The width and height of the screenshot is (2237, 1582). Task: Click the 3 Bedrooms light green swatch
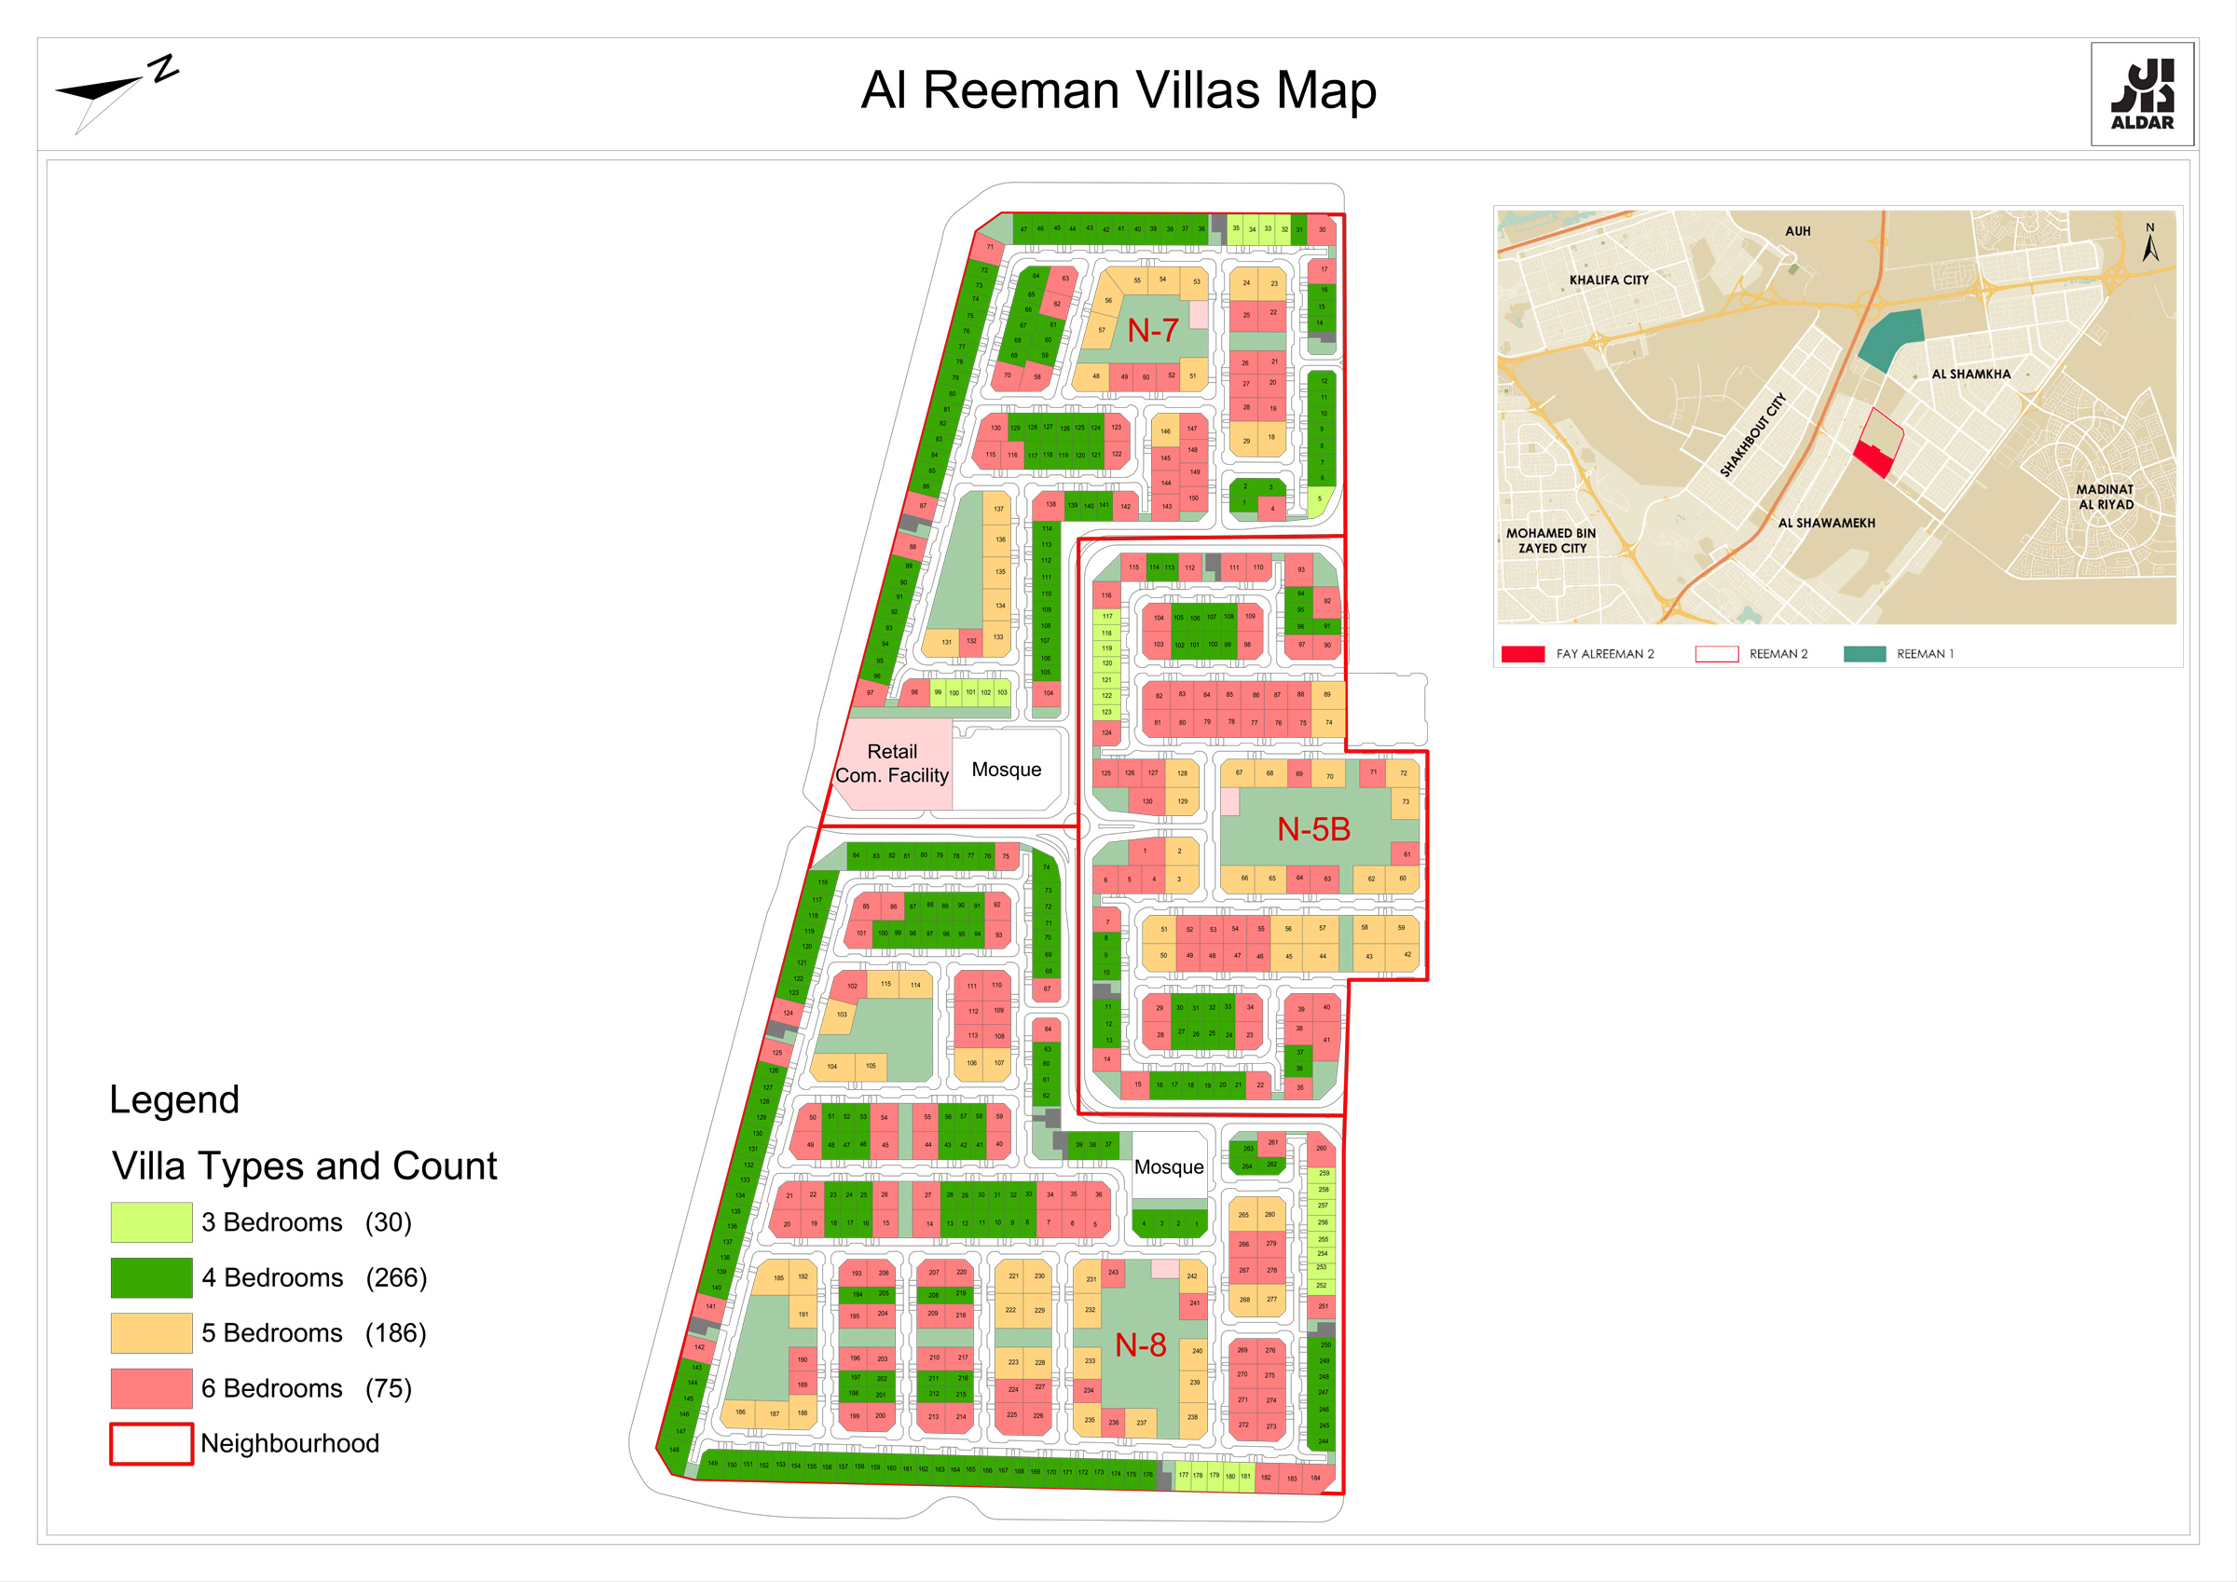[x=151, y=1221]
